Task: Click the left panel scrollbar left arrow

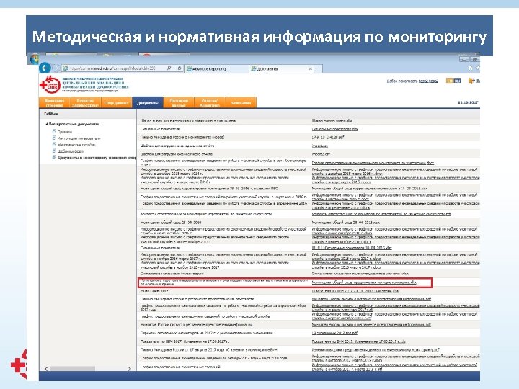Action: tap(46, 368)
